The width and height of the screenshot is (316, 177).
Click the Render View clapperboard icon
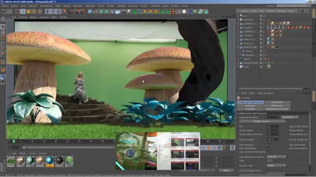click(71, 12)
